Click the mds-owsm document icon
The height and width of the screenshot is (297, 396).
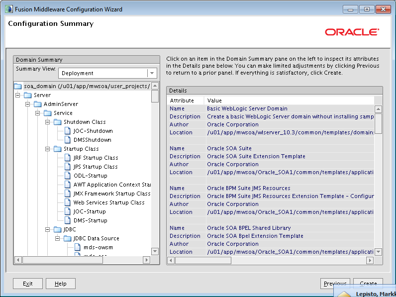78,247
